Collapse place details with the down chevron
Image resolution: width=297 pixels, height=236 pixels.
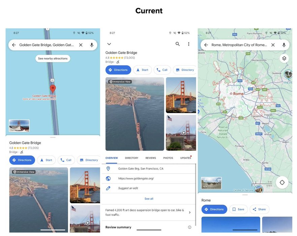coord(109,44)
